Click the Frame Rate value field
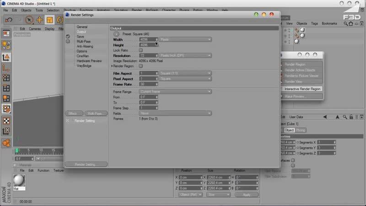 click(x=147, y=84)
